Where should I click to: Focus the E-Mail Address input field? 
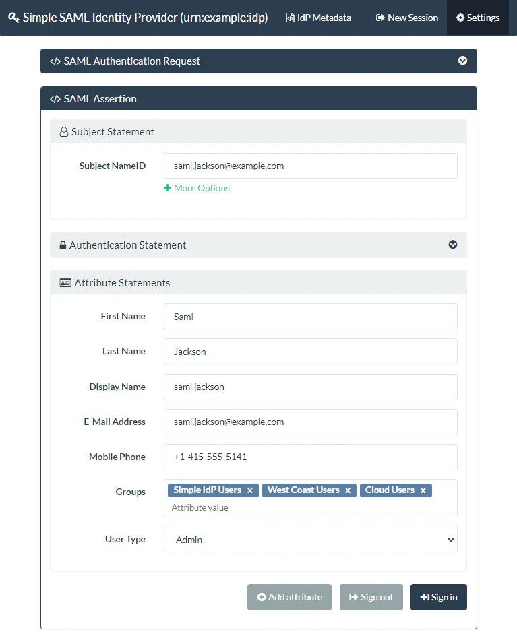tap(310, 422)
